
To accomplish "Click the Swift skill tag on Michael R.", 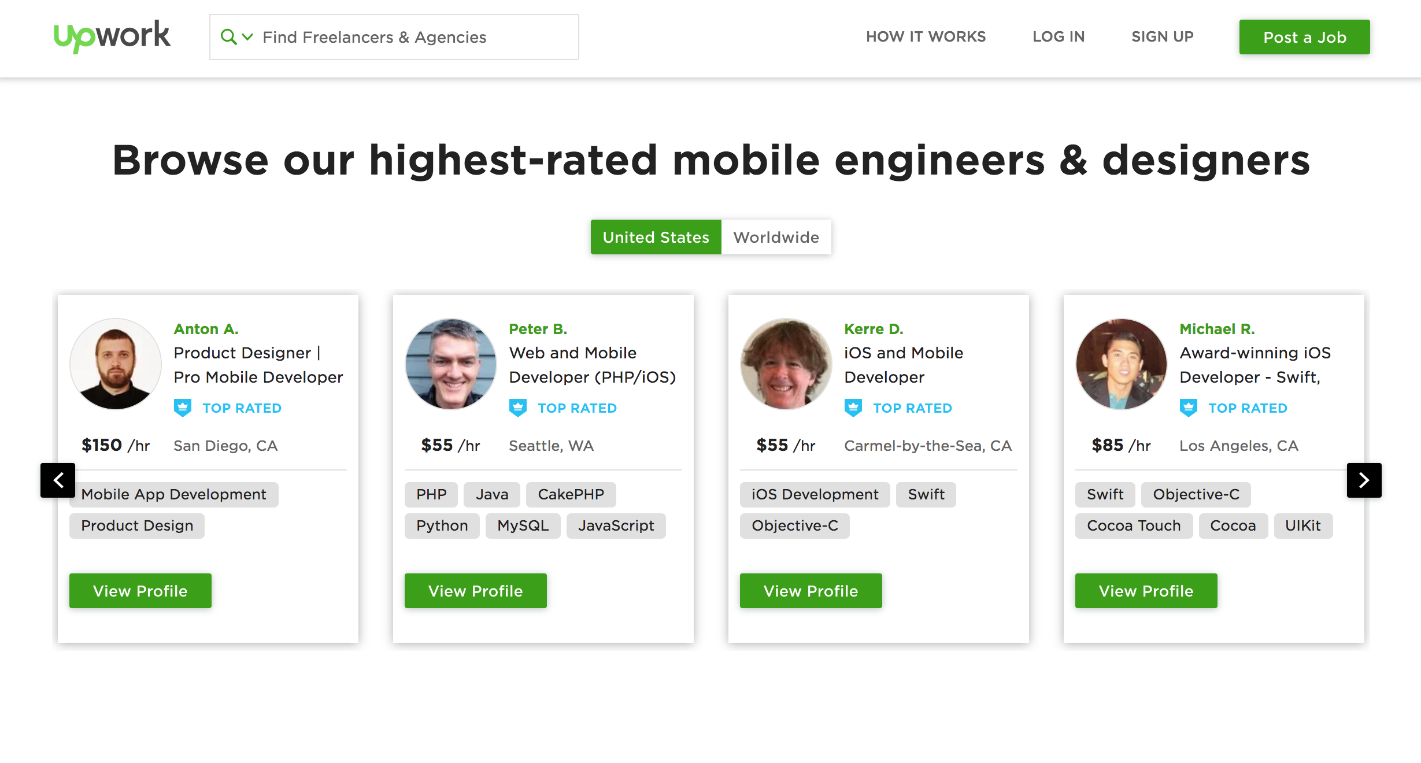I will [1105, 495].
